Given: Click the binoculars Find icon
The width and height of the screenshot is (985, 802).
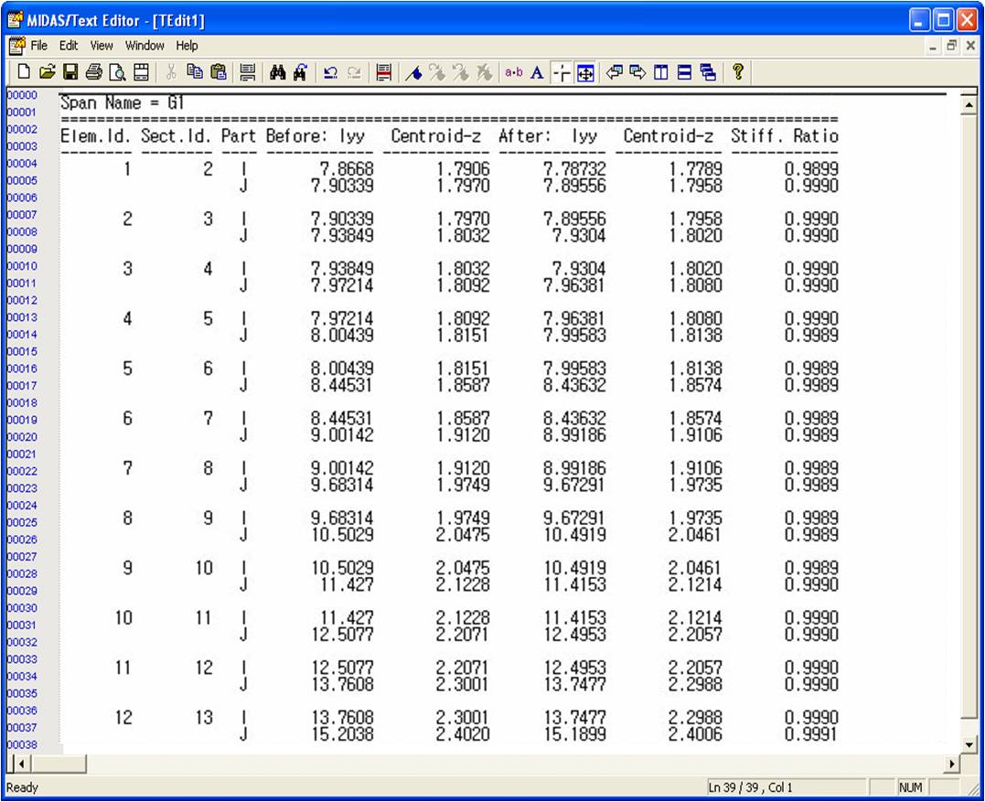Looking at the screenshot, I should 279,72.
